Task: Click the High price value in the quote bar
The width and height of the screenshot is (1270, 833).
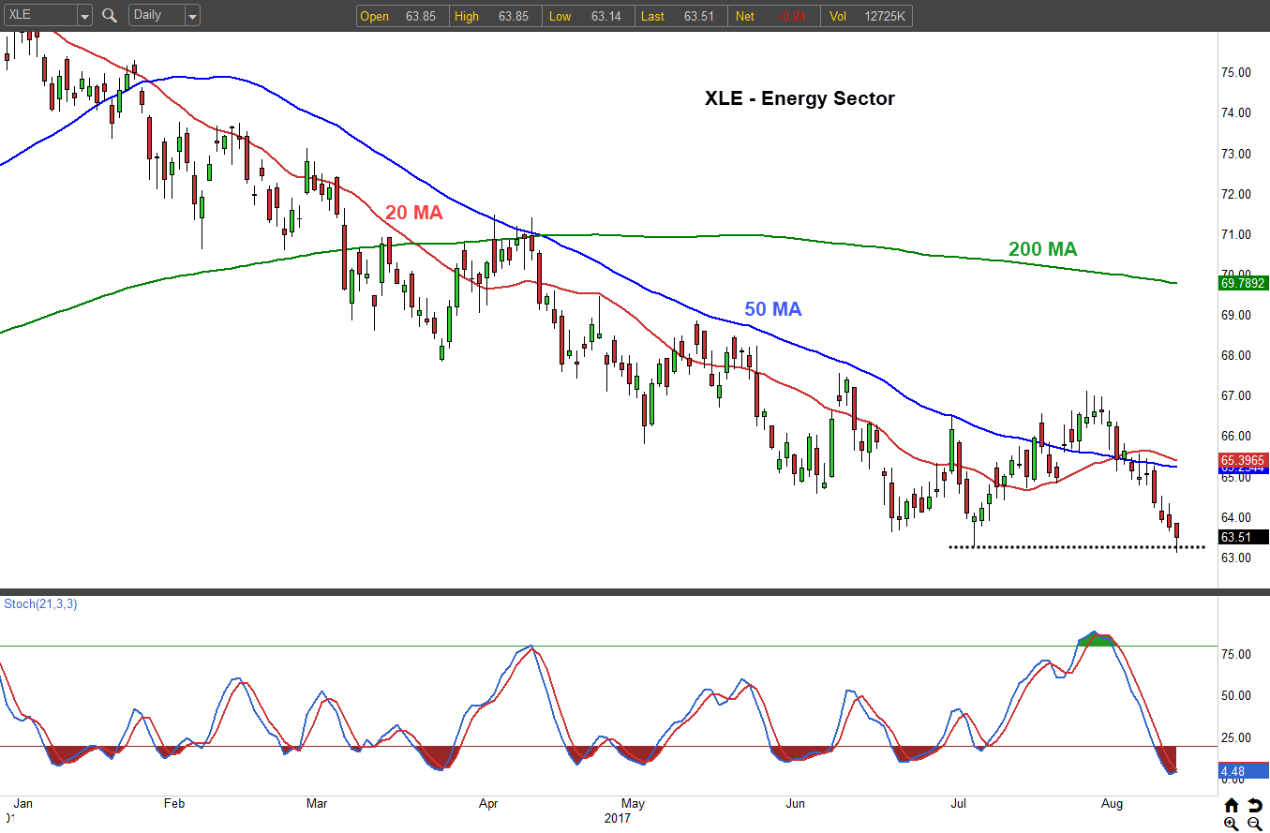Action: click(515, 16)
